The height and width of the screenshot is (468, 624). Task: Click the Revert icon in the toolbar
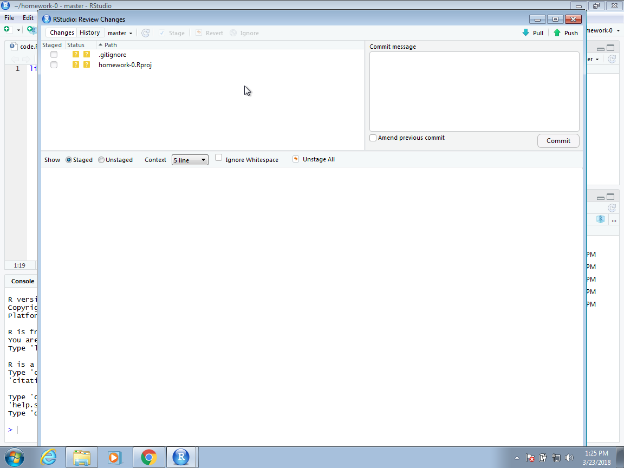click(199, 32)
